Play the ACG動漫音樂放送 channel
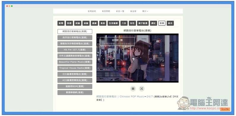236x116 pixels. click(75, 80)
